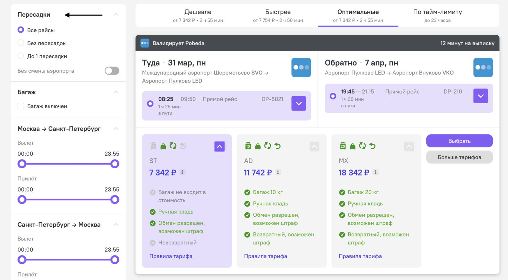Screen dimensions: 508x280
Task: Select outbound flight DP-6821 radio button
Action: point(150,104)
